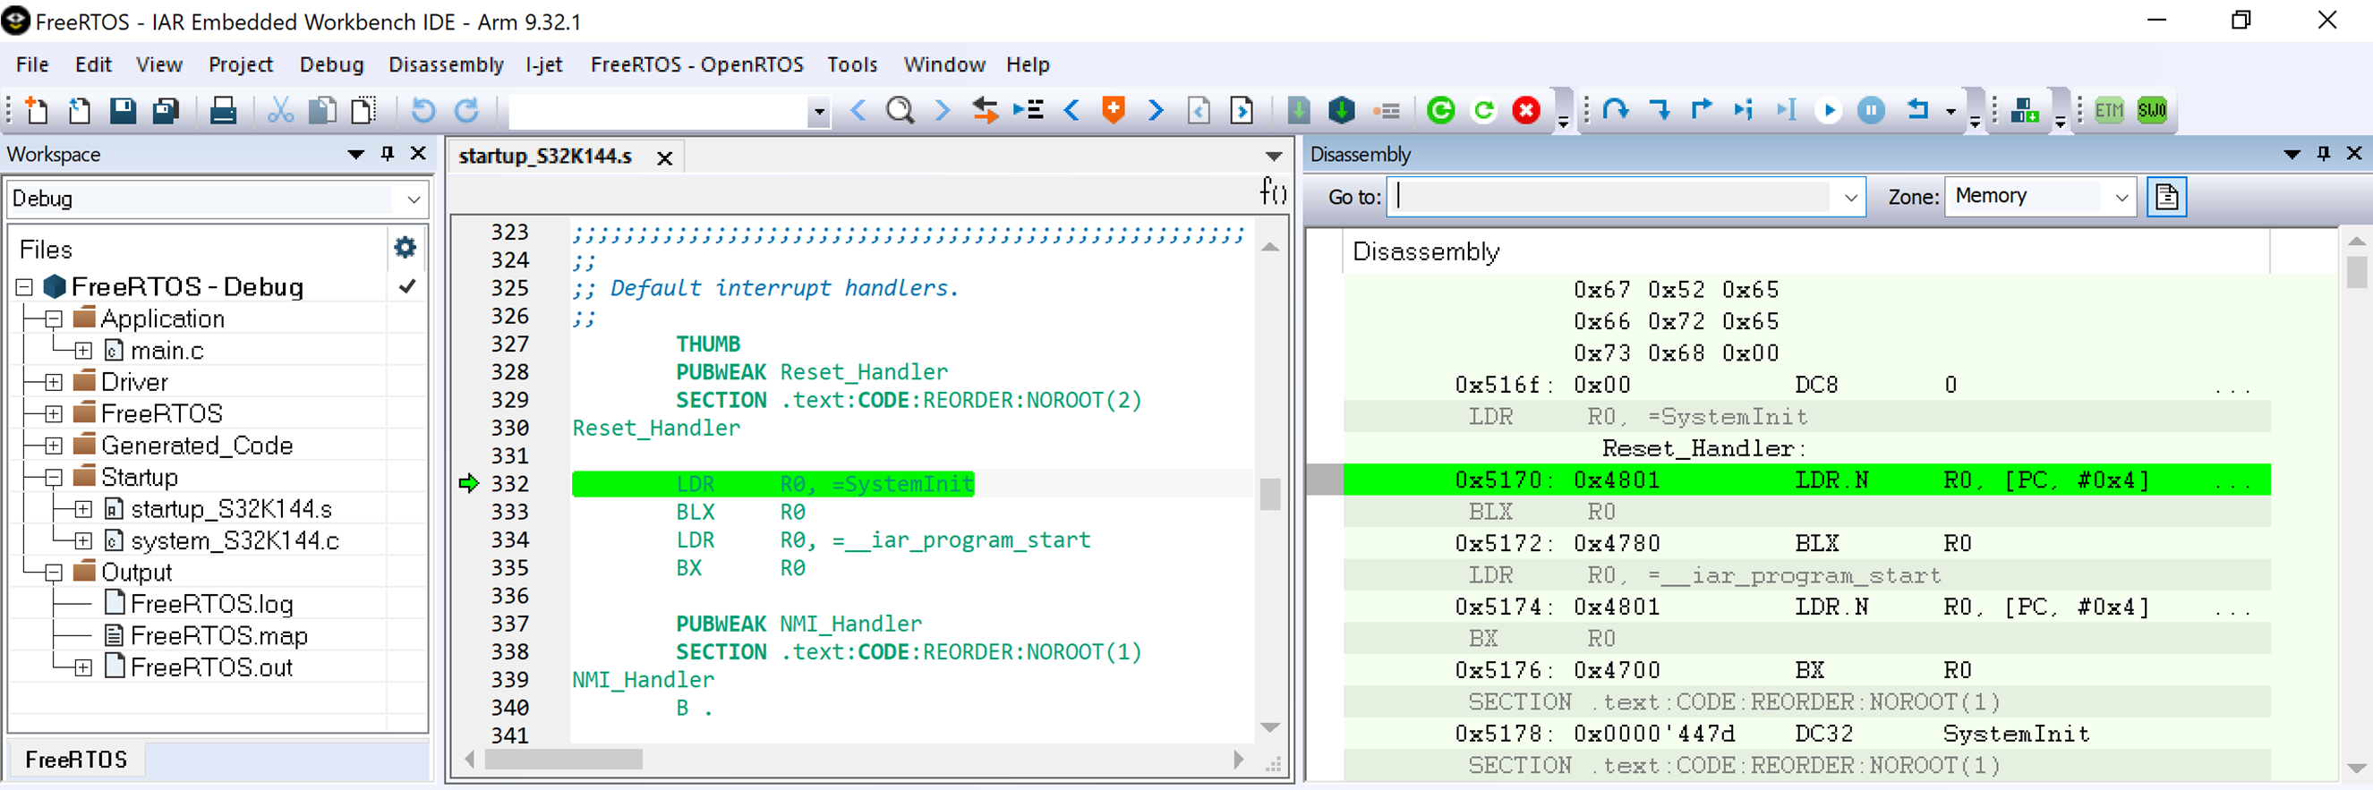Select the startup_S32K144.s editor tab
This screenshot has height=790, width=2373.
(x=545, y=157)
